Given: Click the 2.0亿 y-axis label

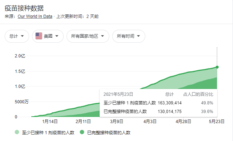Looking at the screenshot, I should point(20,56).
